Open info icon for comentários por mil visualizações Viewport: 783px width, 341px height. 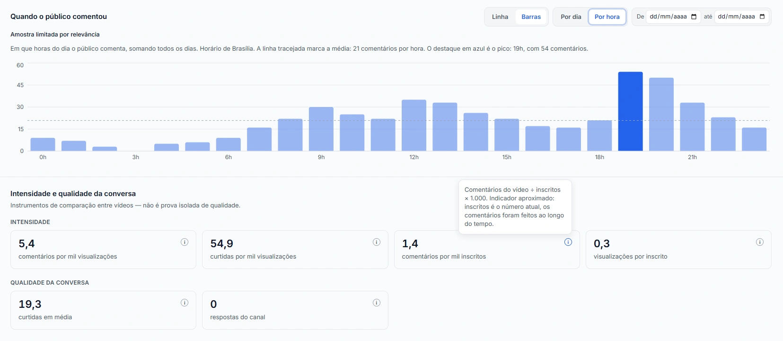pyautogui.click(x=185, y=242)
